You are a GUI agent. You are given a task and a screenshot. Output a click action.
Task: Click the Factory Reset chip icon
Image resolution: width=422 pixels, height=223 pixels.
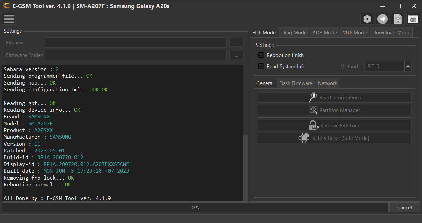304,138
